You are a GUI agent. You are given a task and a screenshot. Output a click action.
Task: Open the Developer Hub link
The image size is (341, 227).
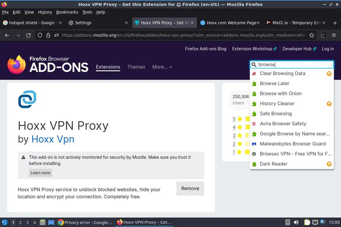[299, 49]
